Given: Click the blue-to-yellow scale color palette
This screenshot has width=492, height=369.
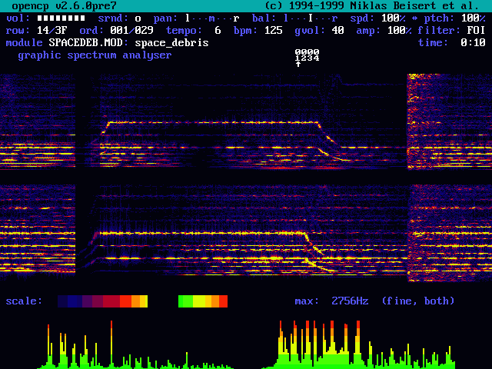Looking at the screenshot, I should coord(102,301).
